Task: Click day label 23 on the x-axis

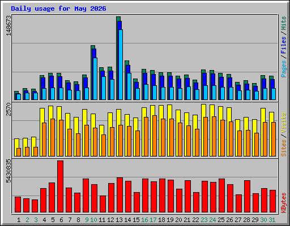Action: tap(204, 220)
